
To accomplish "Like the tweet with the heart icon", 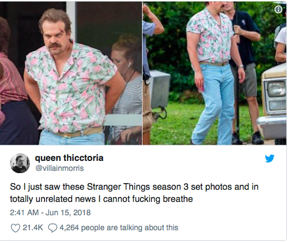I will pos(16,228).
